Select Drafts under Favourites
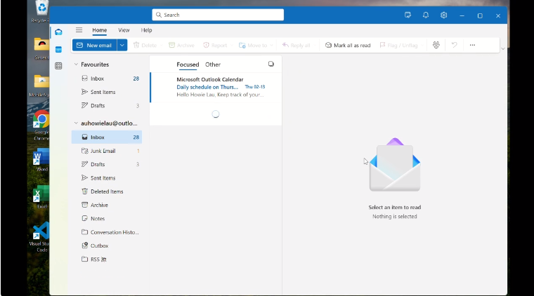The height and width of the screenshot is (296, 534). [x=107, y=106]
